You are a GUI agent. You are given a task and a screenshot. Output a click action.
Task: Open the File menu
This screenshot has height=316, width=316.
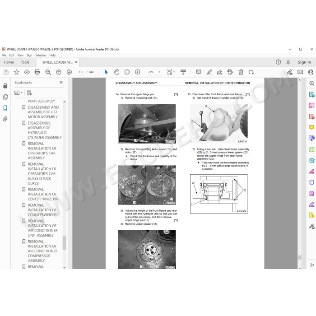[4, 55]
